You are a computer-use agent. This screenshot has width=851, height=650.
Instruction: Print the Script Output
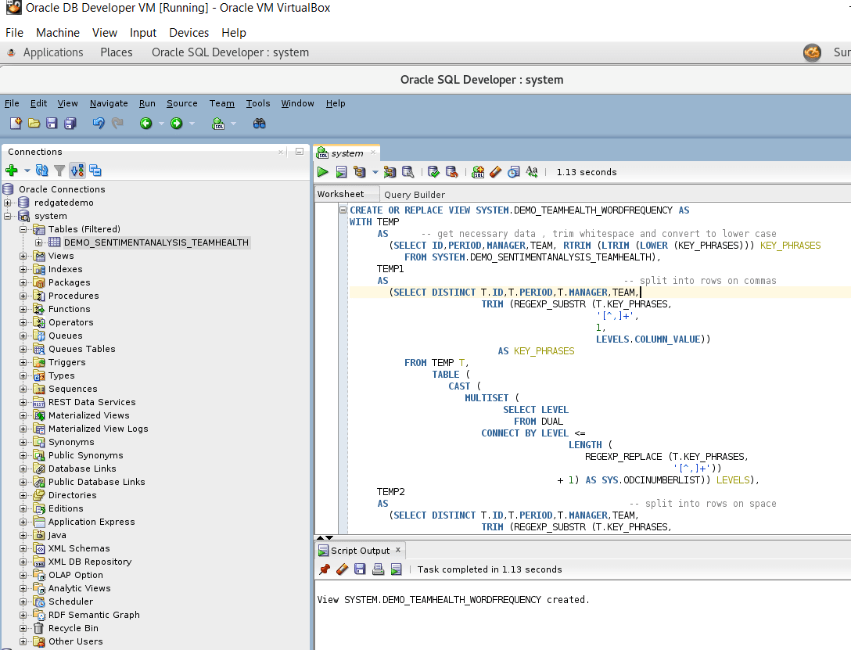pos(379,569)
